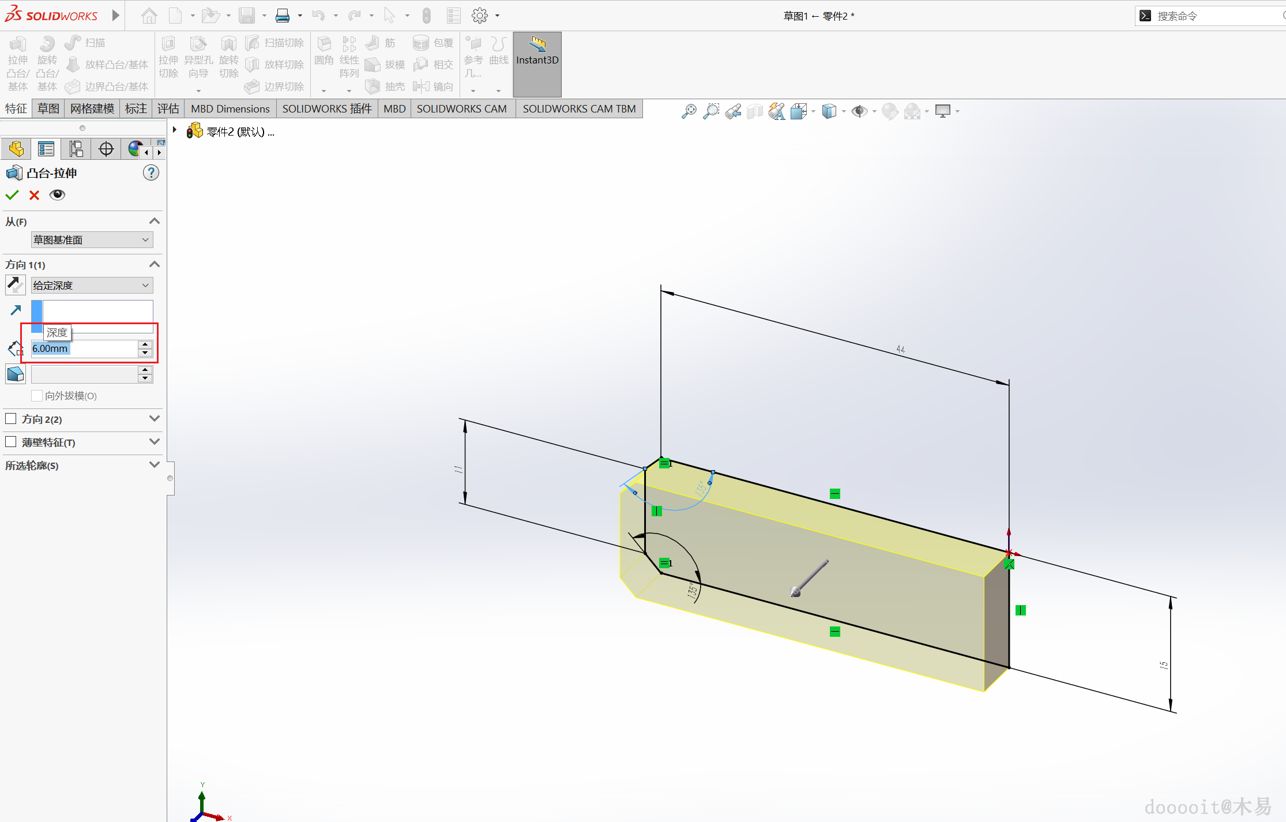Toggle the detailed preview eye icon

tap(57, 195)
